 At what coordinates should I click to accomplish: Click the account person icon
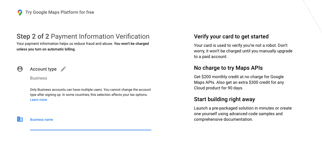[20, 69]
